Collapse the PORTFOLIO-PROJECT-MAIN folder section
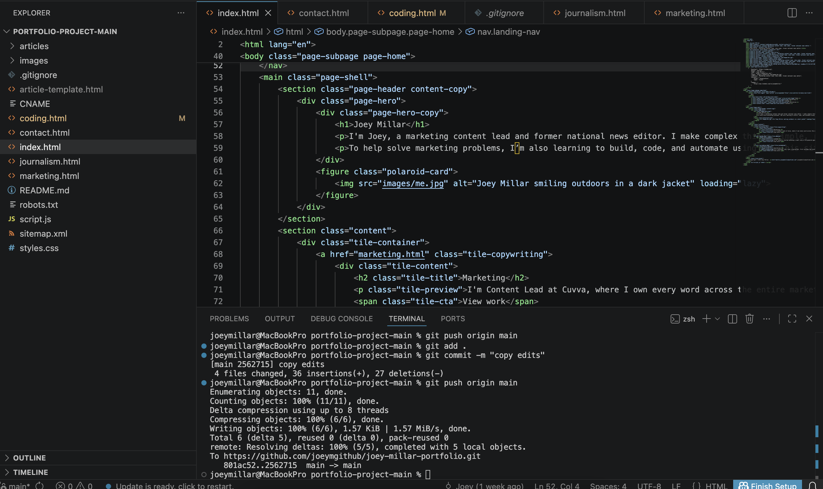Screen dimensions: 823x489 [98, 31]
